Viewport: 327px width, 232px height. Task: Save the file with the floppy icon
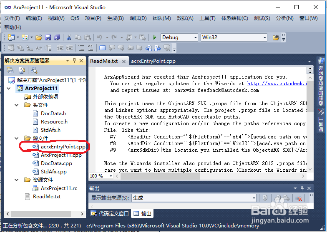pyautogui.click(x=48, y=37)
